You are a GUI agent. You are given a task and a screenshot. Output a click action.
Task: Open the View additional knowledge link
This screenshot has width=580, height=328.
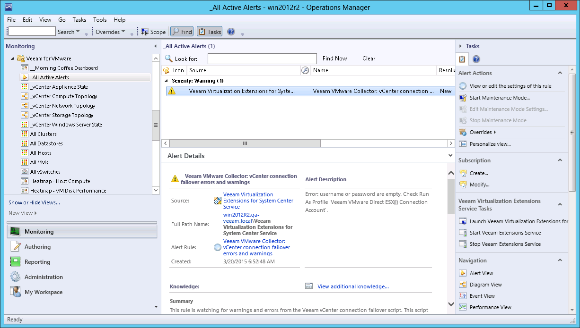[353, 286]
